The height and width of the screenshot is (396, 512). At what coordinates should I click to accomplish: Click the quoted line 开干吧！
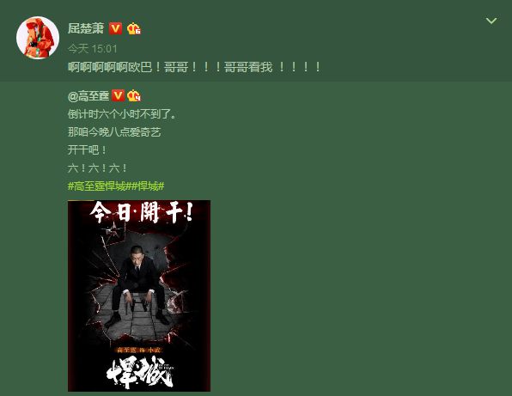pyautogui.click(x=87, y=150)
